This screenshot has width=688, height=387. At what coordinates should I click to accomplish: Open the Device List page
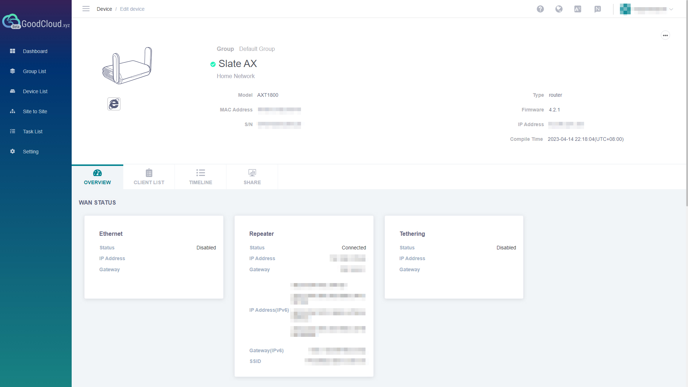click(x=35, y=91)
